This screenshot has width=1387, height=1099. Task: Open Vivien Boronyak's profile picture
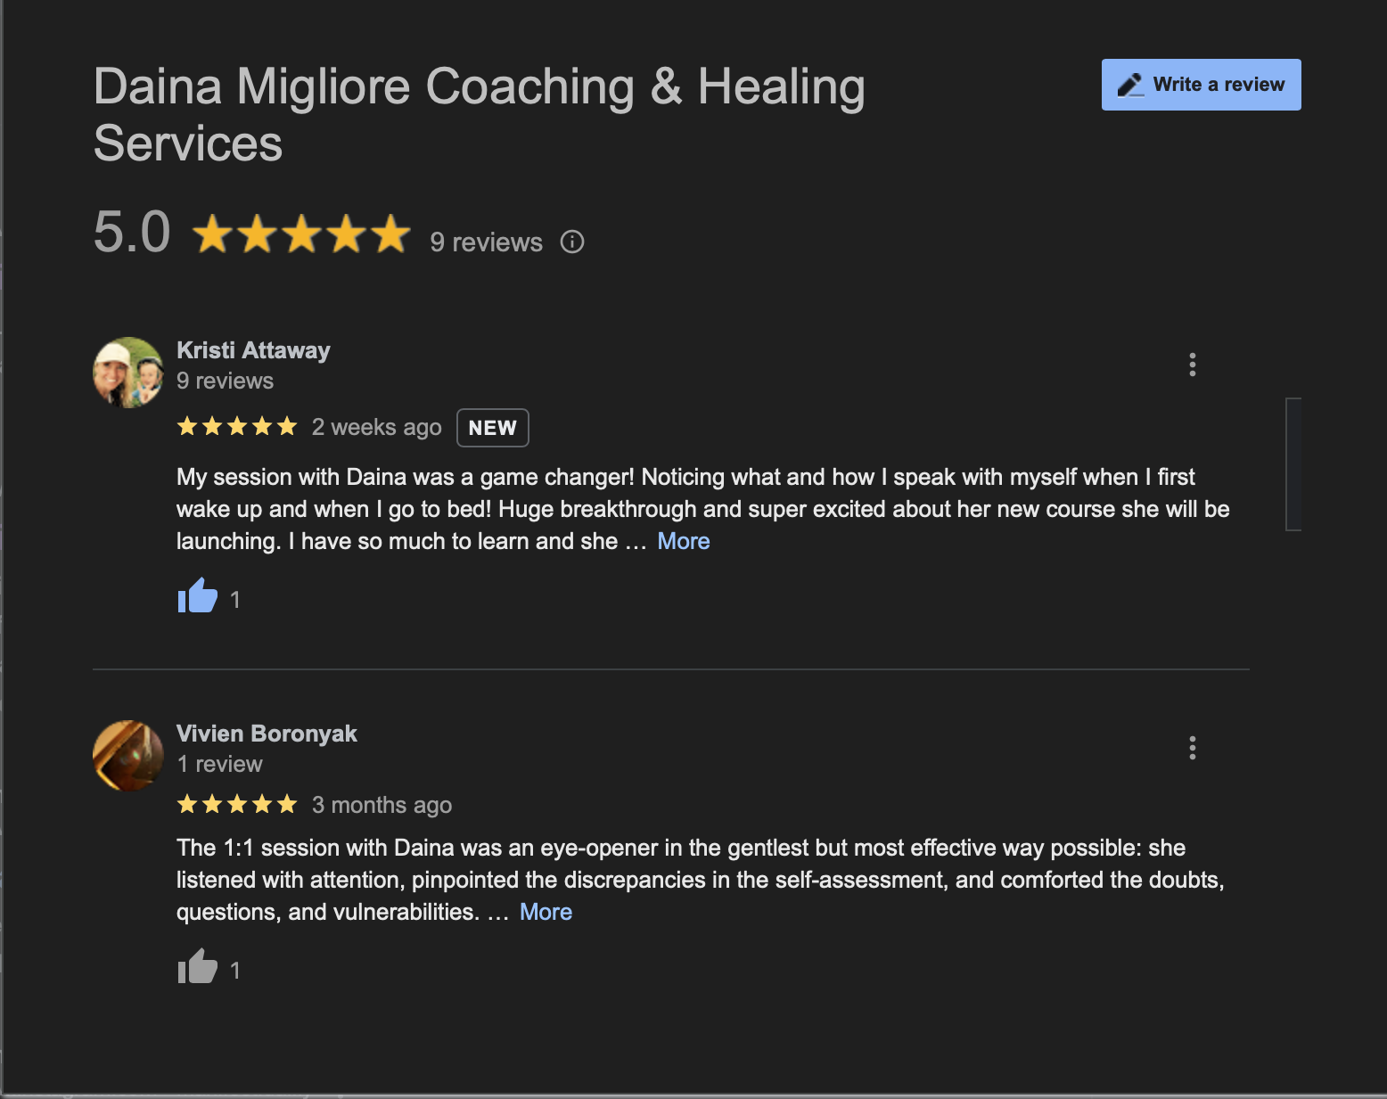tap(128, 756)
